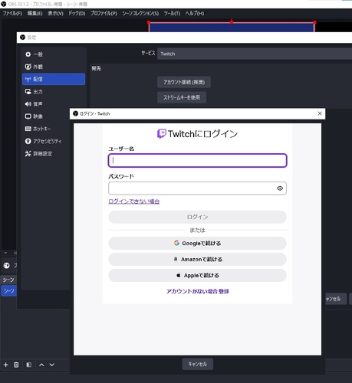Open the 編集(E) menu
352x383 pixels.
click(35, 13)
